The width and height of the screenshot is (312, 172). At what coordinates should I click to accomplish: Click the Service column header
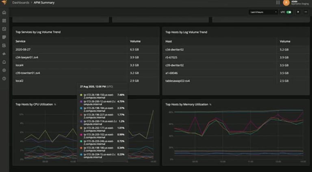[x=20, y=41]
